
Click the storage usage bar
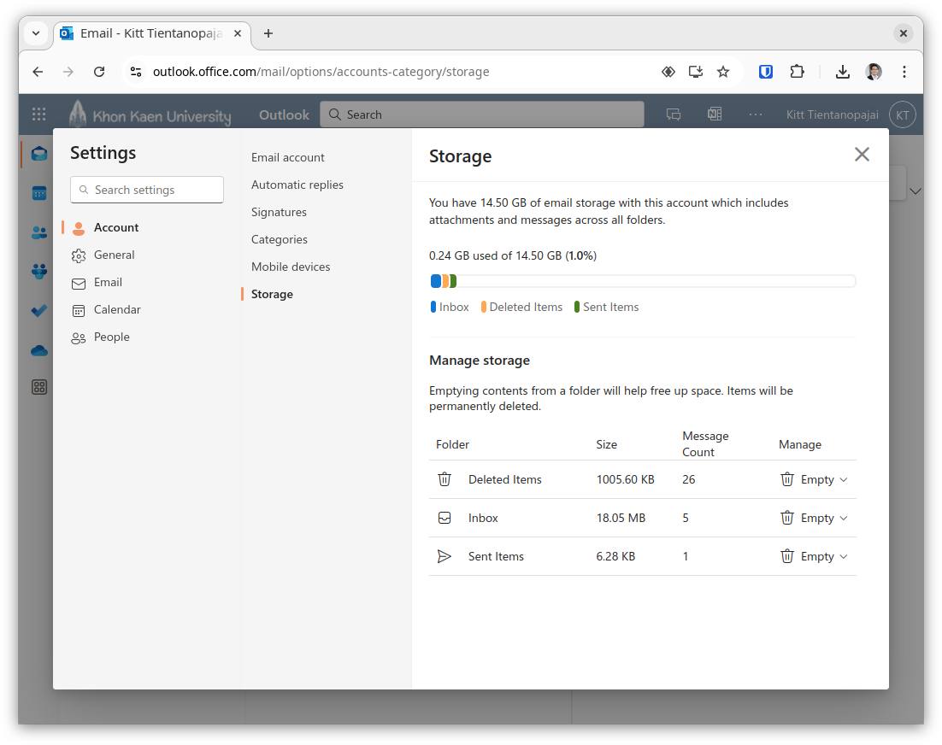coord(642,281)
